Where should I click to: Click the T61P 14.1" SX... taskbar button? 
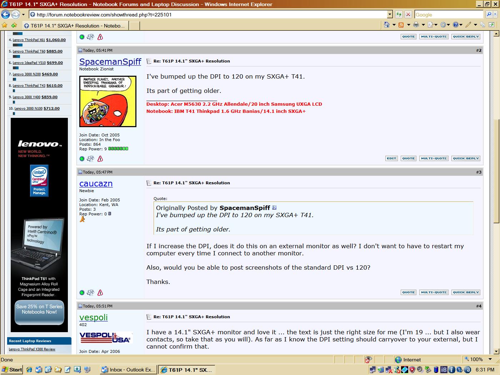coord(186,370)
